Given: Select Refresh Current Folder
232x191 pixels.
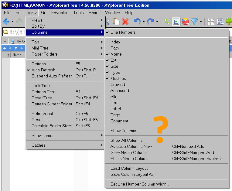Looking at the screenshot, I should click(x=65, y=104).
